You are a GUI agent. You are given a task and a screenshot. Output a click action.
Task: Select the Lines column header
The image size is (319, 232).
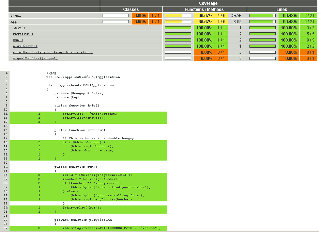pos(282,10)
